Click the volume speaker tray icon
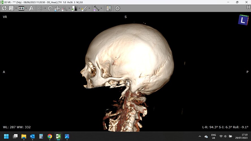Viewport: 251px width, 141px height. [225, 136]
